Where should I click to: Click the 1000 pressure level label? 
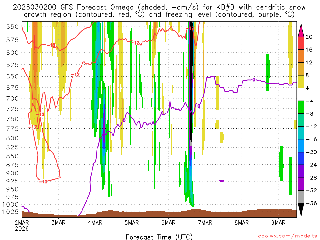coord(10,204)
